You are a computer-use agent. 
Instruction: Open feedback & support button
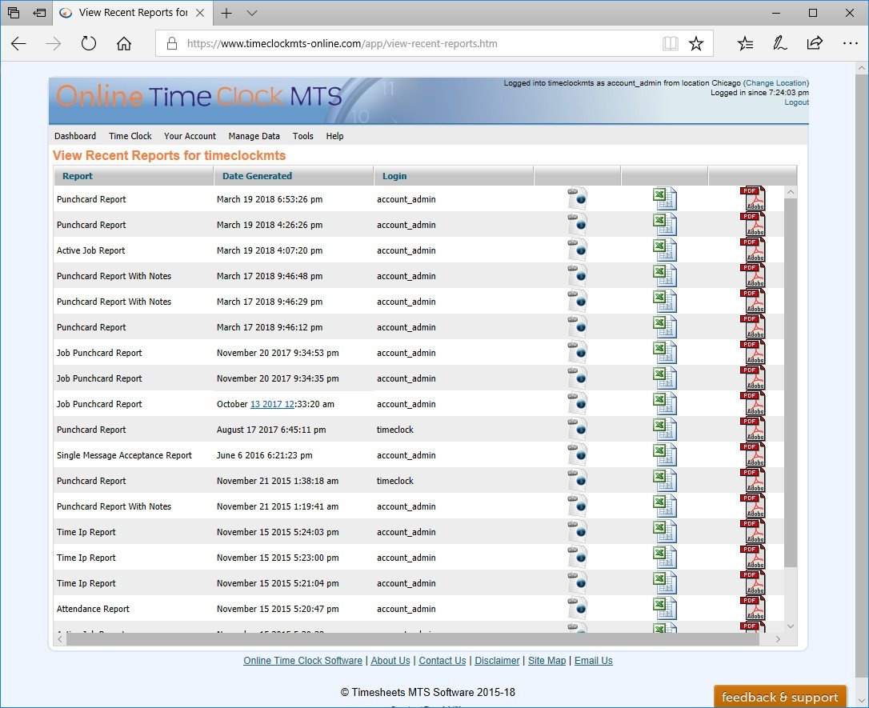tap(779, 697)
